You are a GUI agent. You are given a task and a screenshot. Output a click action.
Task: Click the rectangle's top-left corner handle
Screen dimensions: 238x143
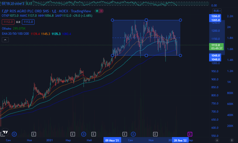click(x=112, y=20)
